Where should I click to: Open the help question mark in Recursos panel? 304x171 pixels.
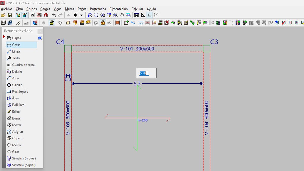(x=40, y=38)
